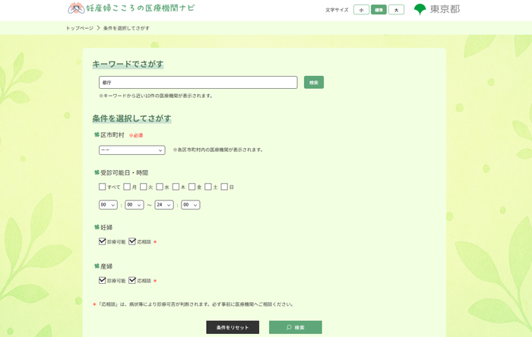The width and height of the screenshot is (532, 337).
Task: Check the すべて days checkbox
Action: click(102, 187)
